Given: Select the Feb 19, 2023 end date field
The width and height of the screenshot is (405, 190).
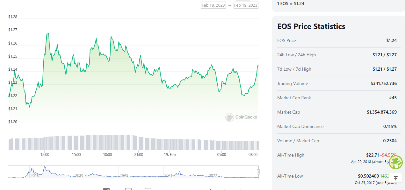Looking at the screenshot, I should 246,5.
